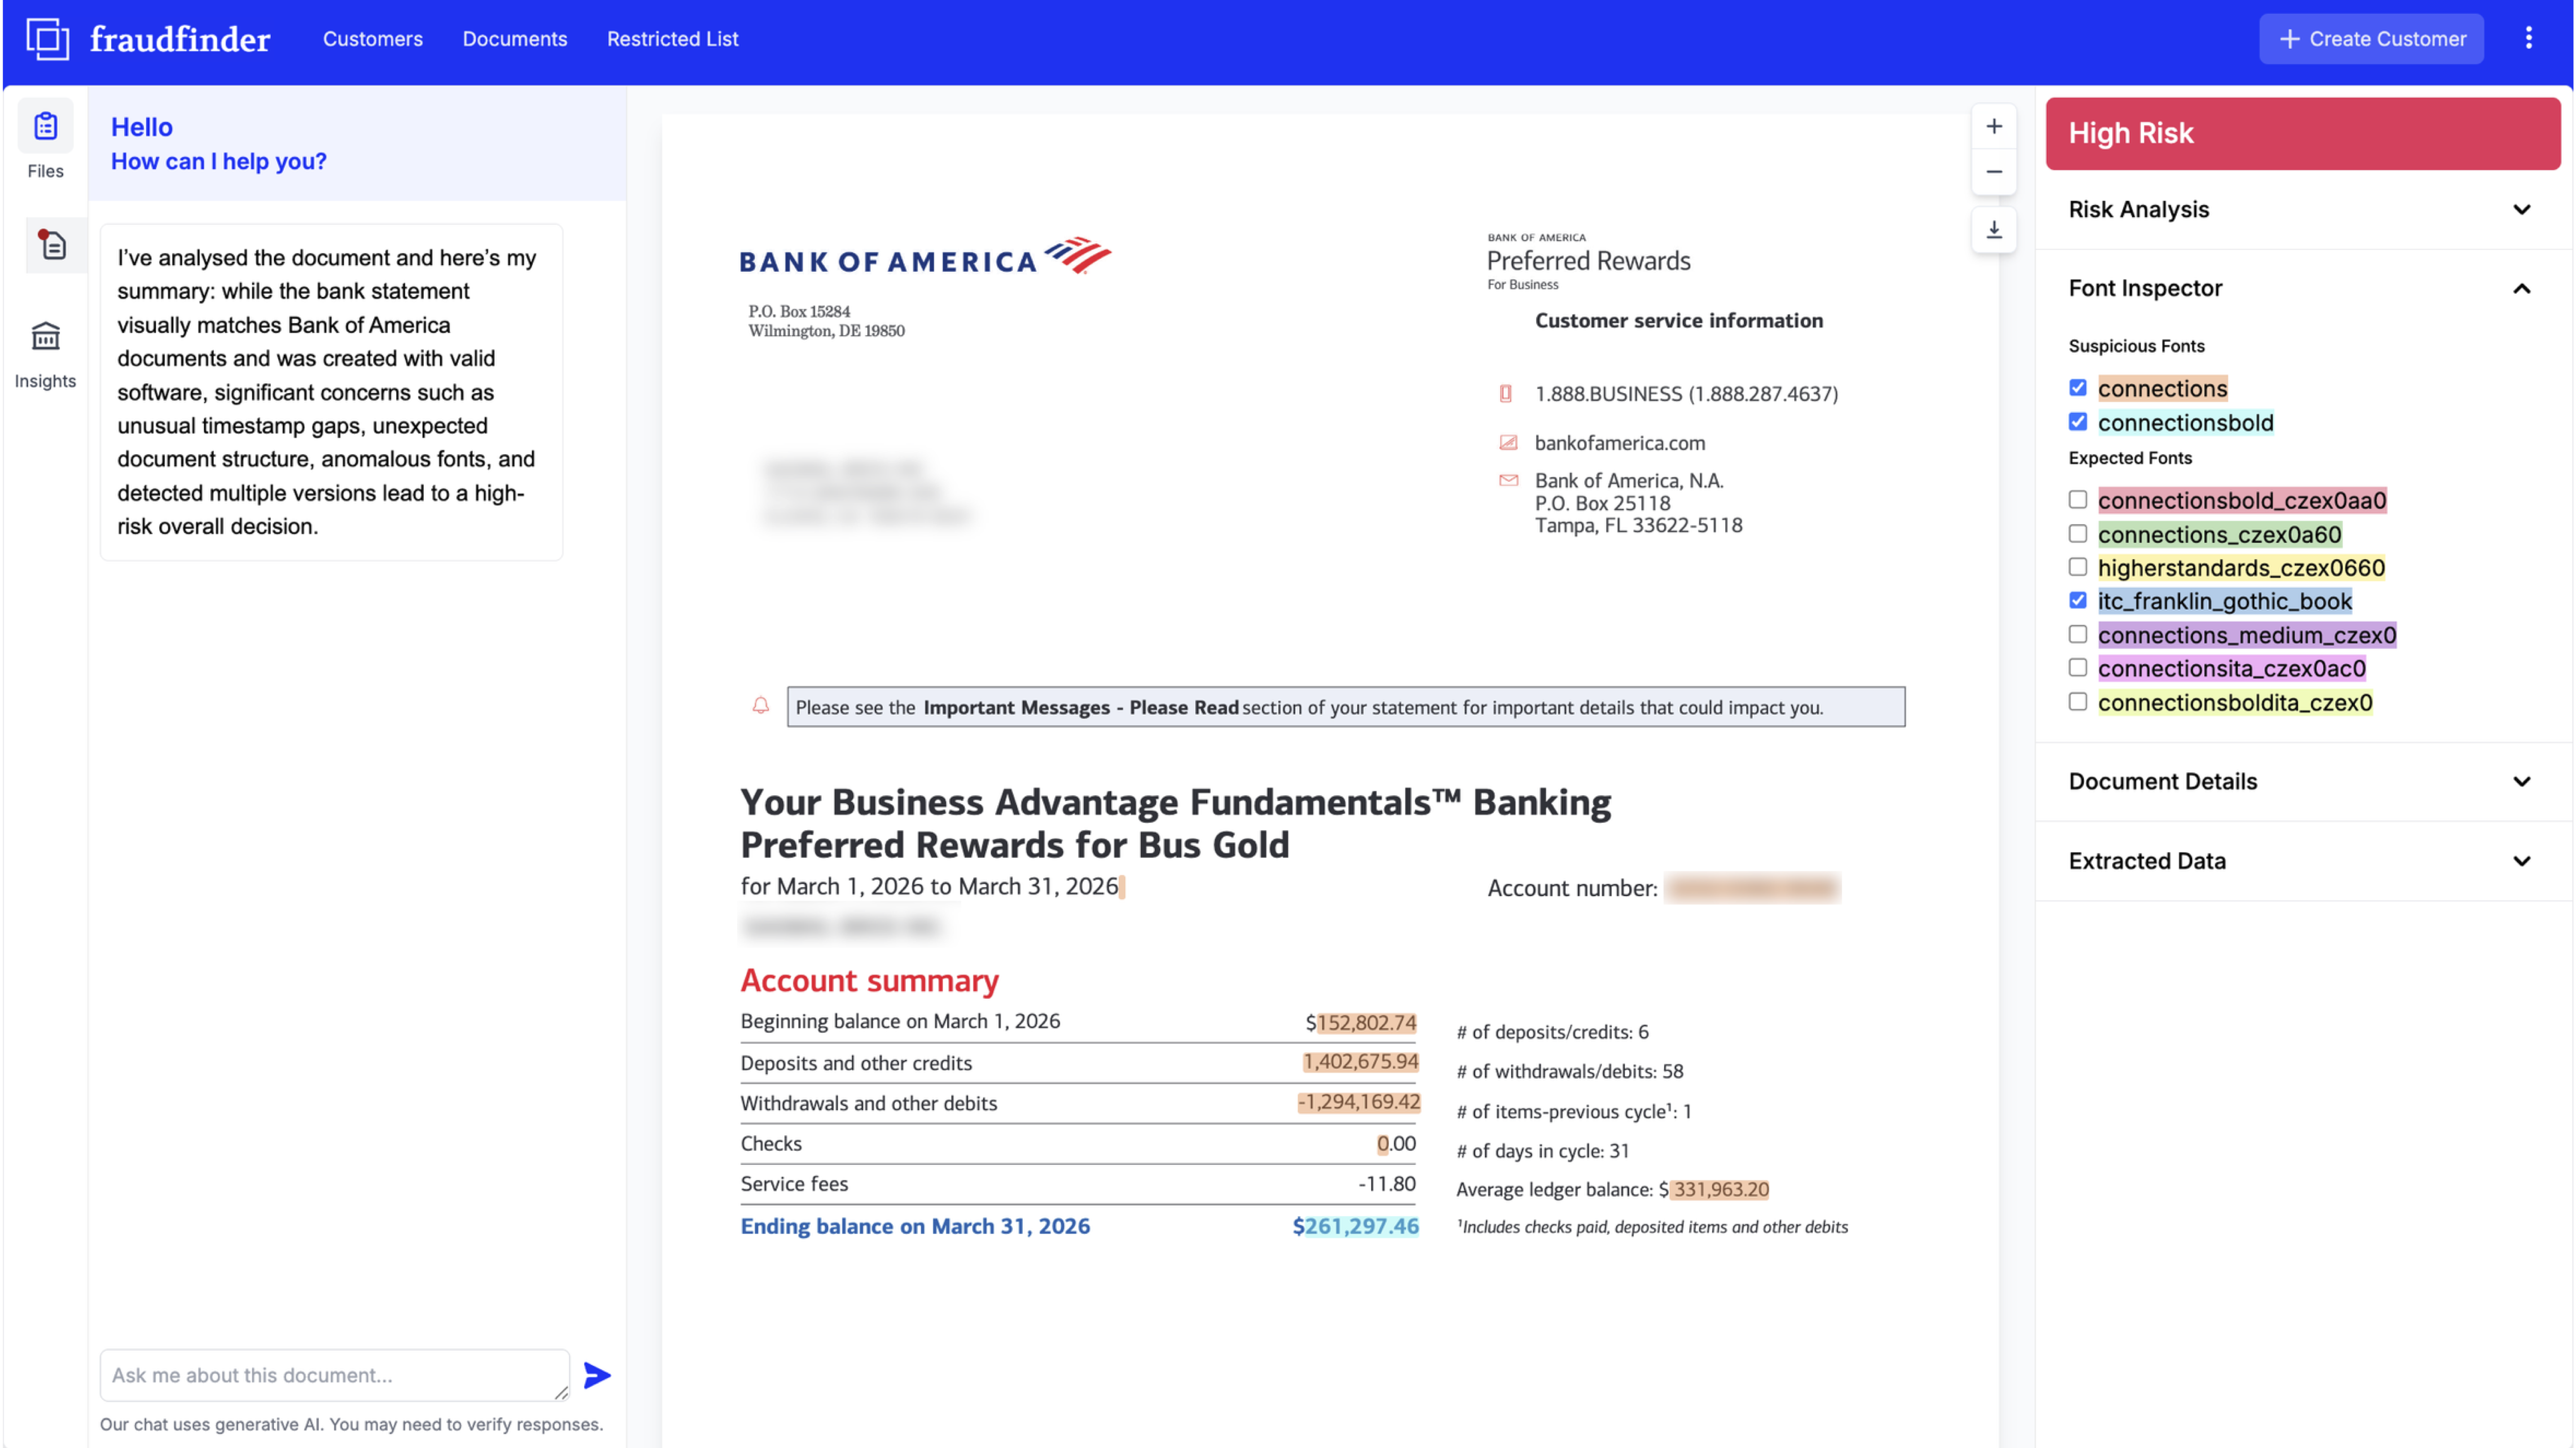
Task: Click the highlighted $152,802.74 beginning balance
Action: click(1360, 1022)
